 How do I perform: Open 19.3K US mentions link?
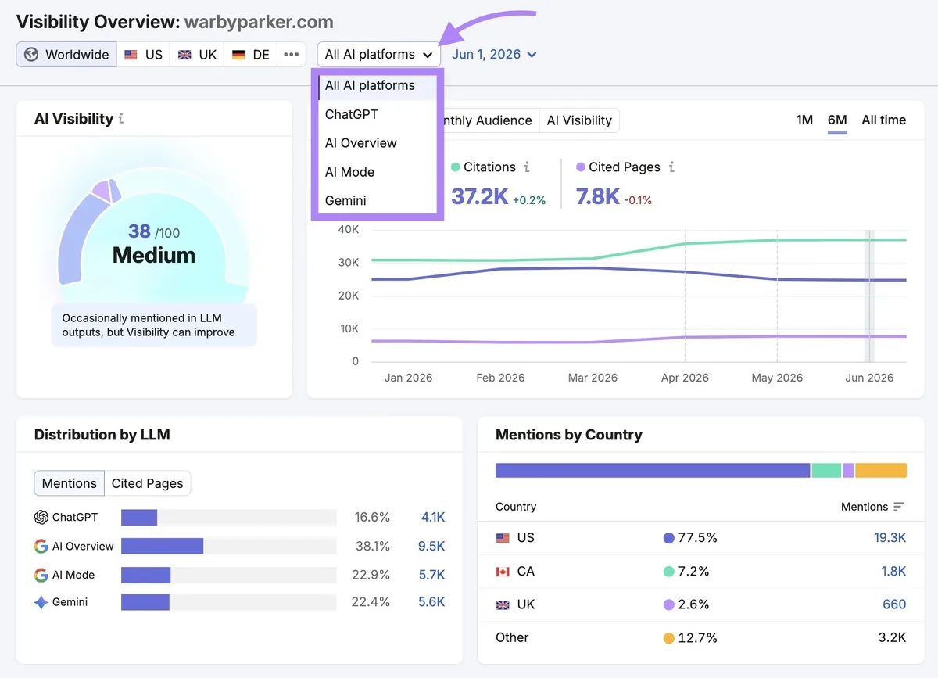[890, 538]
